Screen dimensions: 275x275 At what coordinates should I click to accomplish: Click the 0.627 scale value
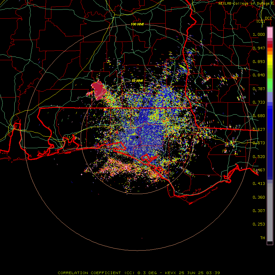pos(259,130)
